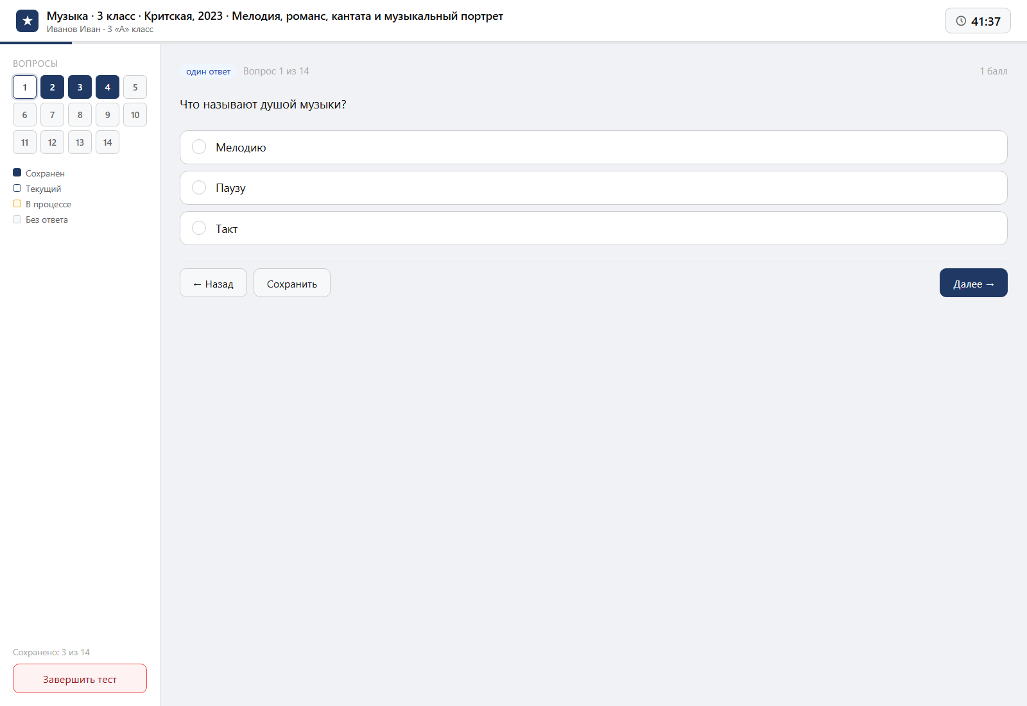Click the один ответ badge
The height and width of the screenshot is (706, 1027).
pyautogui.click(x=209, y=71)
